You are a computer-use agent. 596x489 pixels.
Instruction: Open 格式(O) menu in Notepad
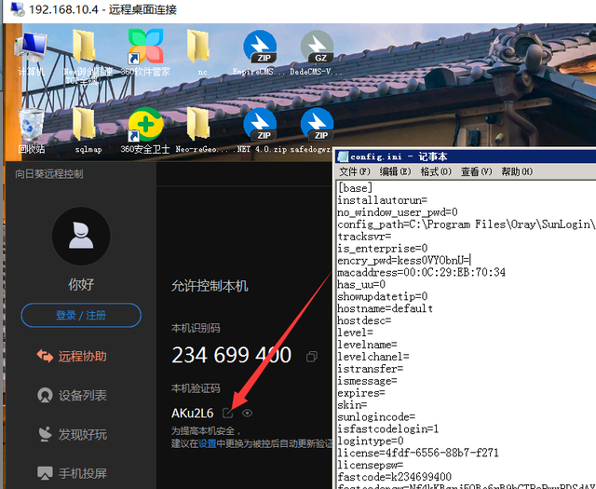(436, 172)
